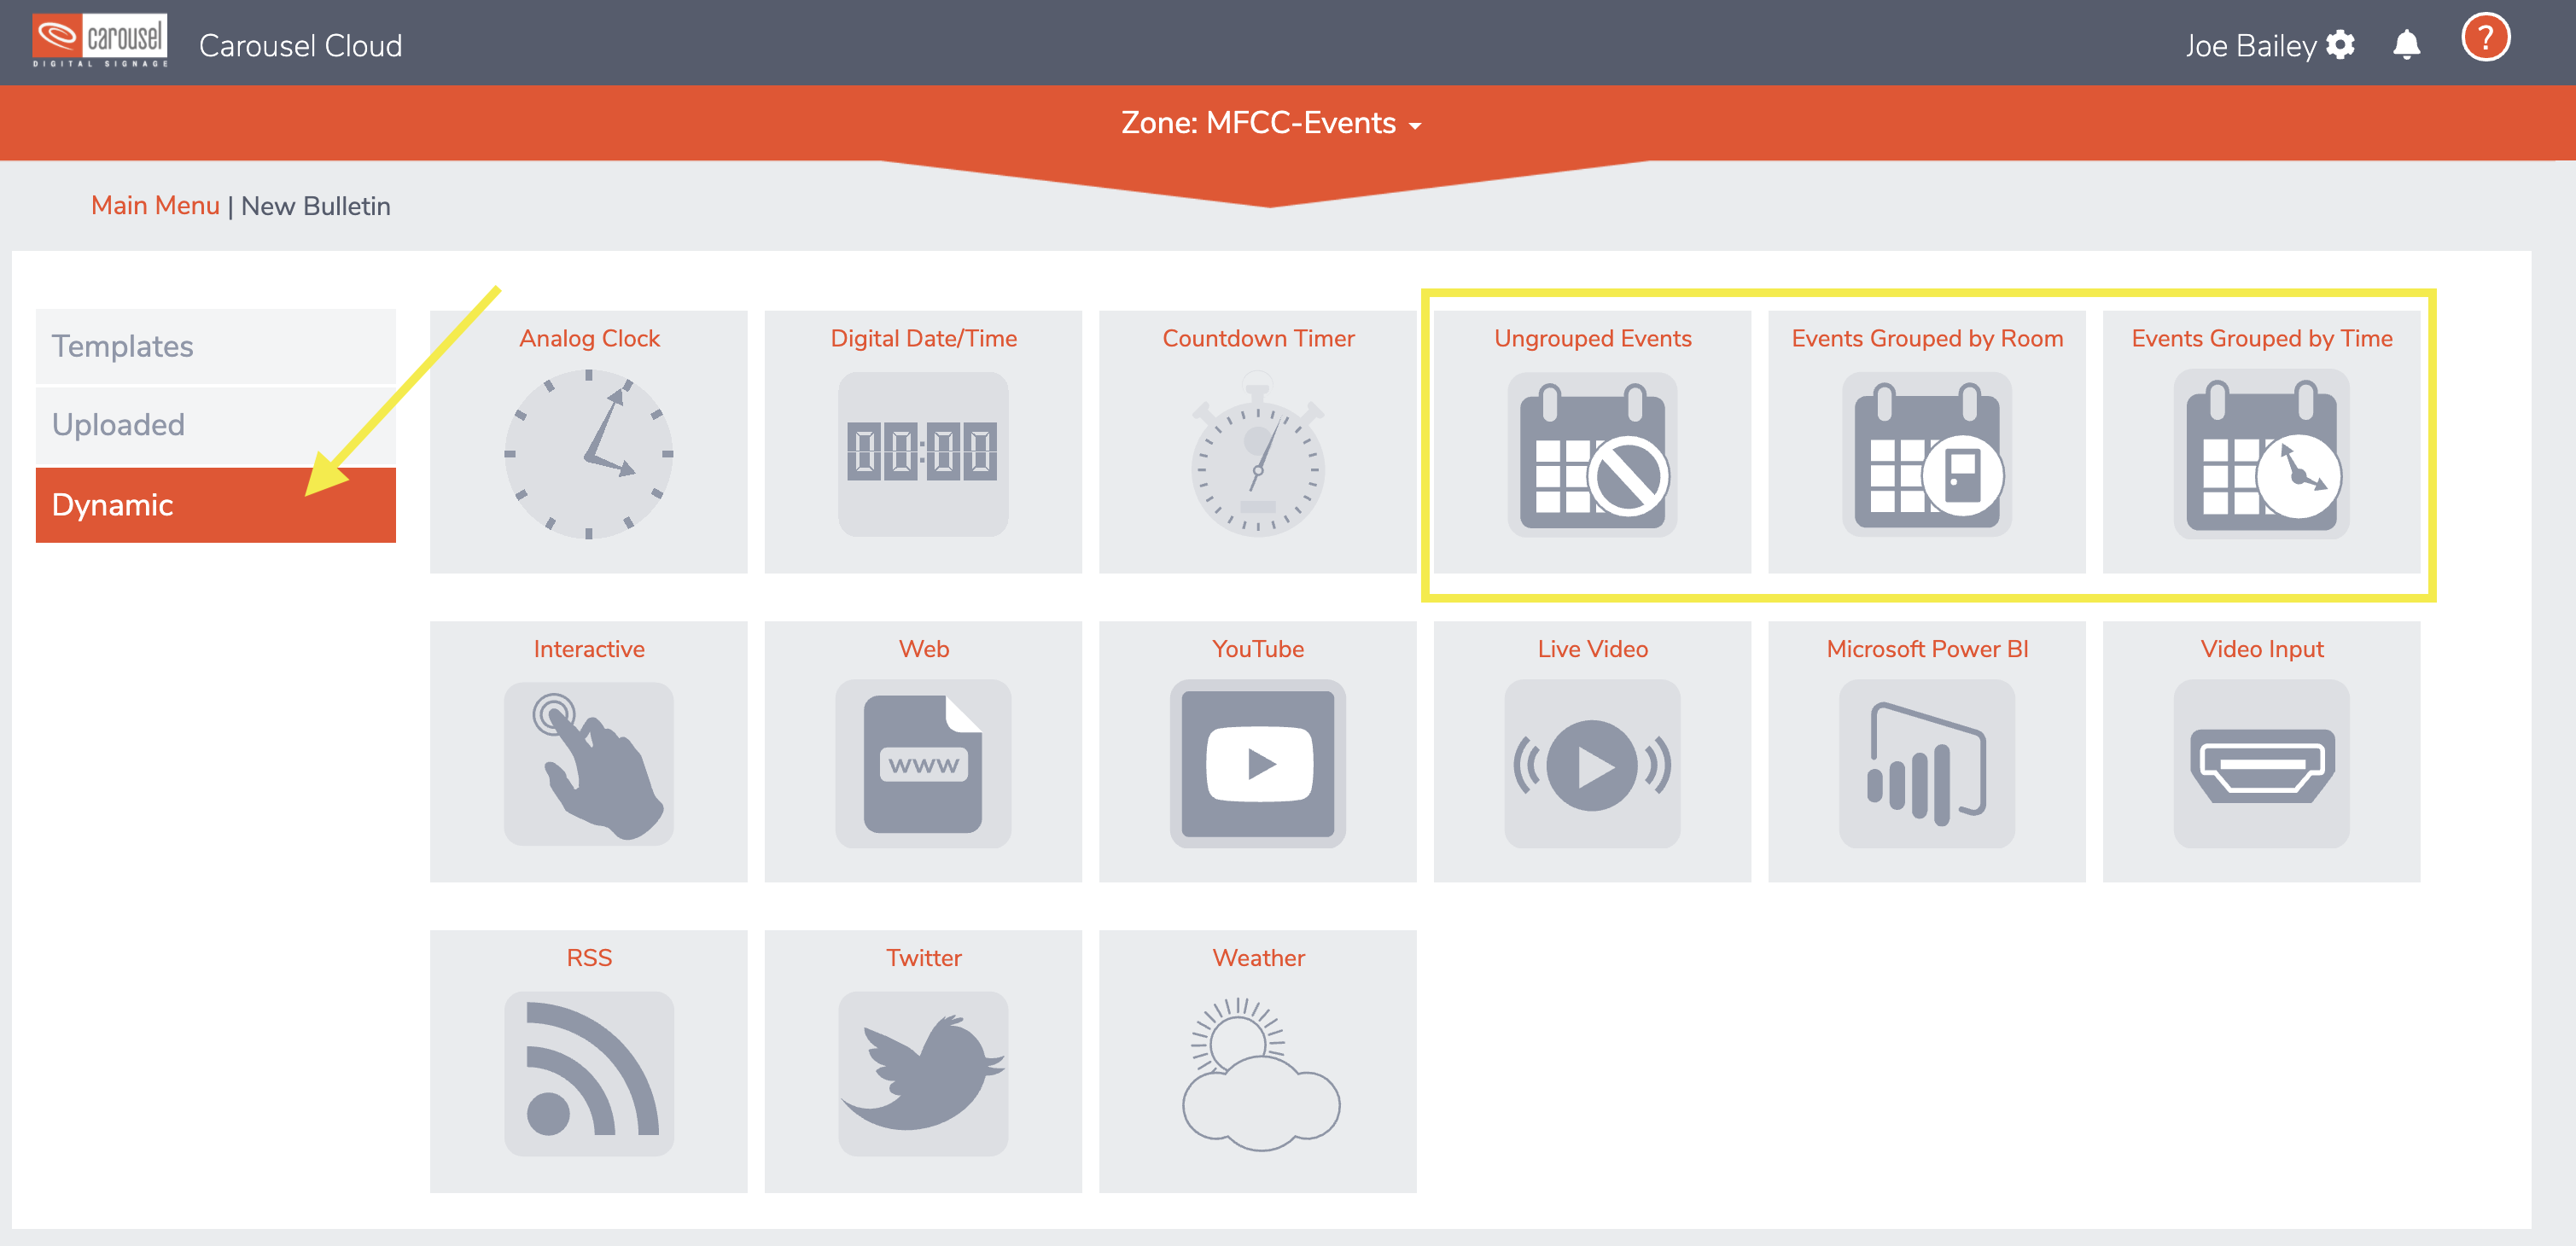This screenshot has height=1246, width=2576.
Task: Open the RSS feed icon
Action: 588,1073
